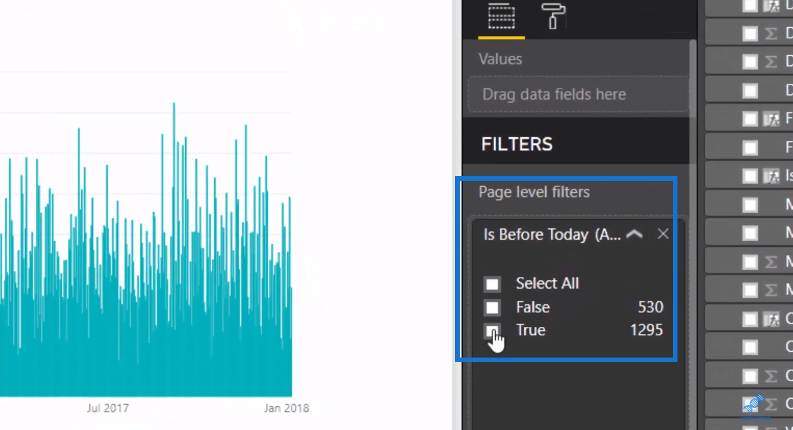The height and width of the screenshot is (430, 793).
Task: Click the 'Jul 2017' axis label
Action: click(108, 408)
